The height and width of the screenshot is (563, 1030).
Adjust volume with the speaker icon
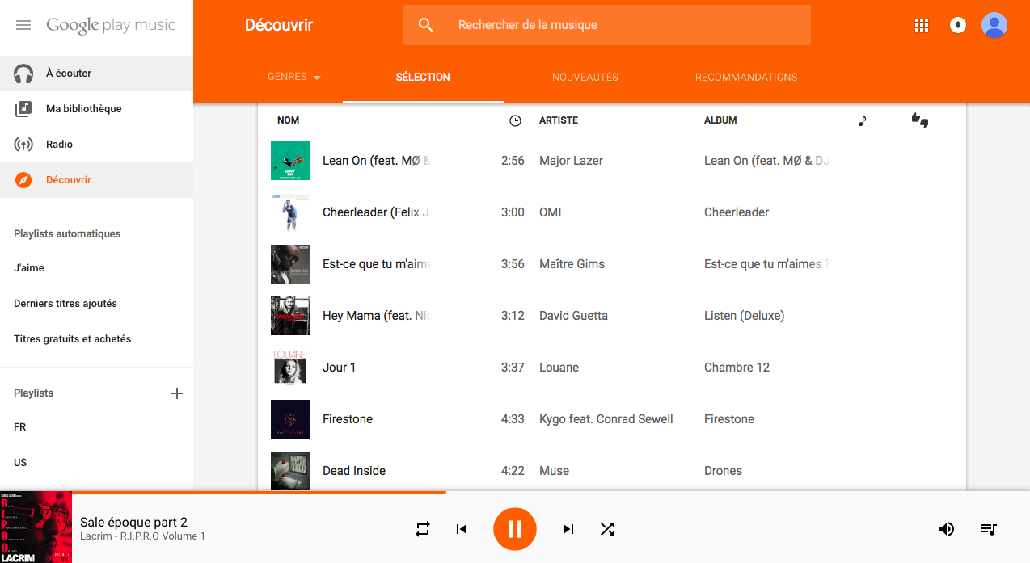(x=946, y=529)
